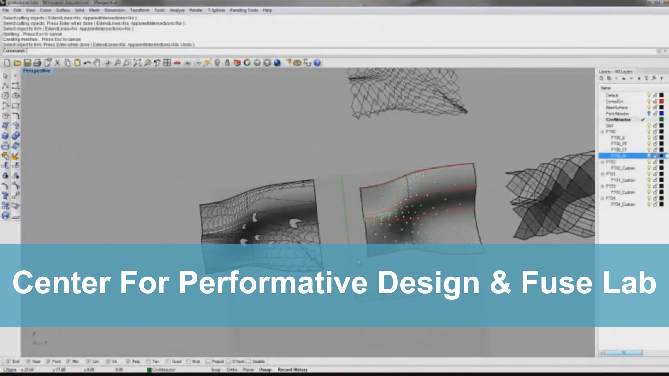
Task: Collapse the PT00 layer tree
Action: (x=602, y=131)
